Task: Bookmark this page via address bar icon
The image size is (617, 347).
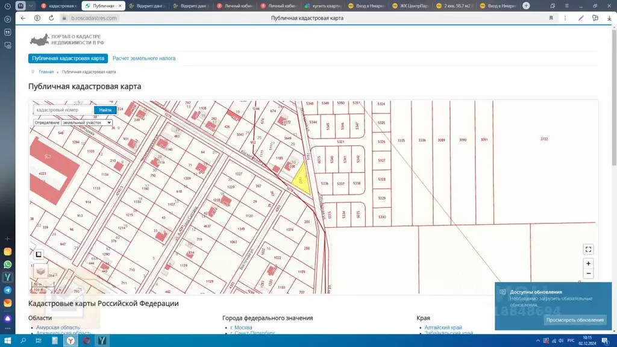Action: click(x=551, y=18)
